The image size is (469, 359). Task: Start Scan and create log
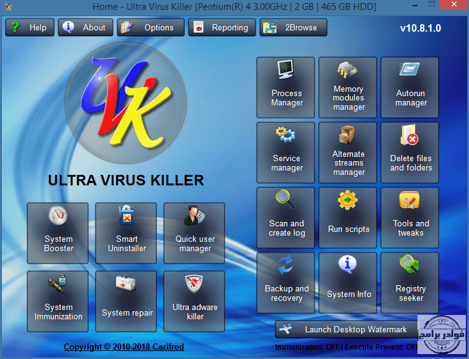pos(285,218)
